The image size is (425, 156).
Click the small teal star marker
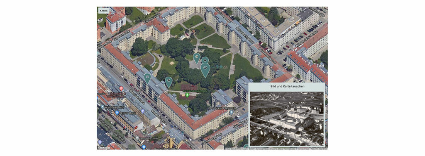[221, 66]
